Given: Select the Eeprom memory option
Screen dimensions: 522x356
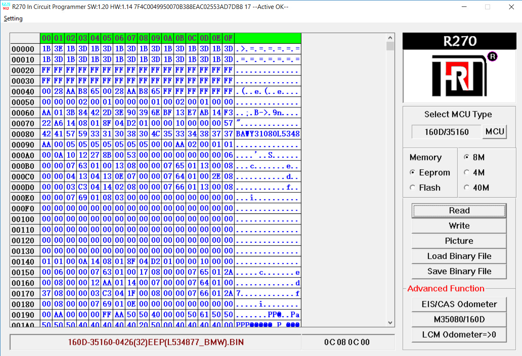Looking at the screenshot, I should 430,173.
